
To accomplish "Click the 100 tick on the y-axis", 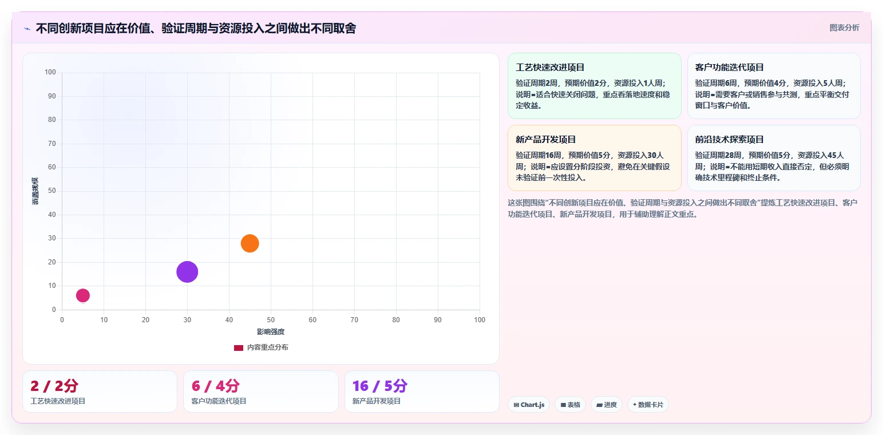I will point(50,72).
